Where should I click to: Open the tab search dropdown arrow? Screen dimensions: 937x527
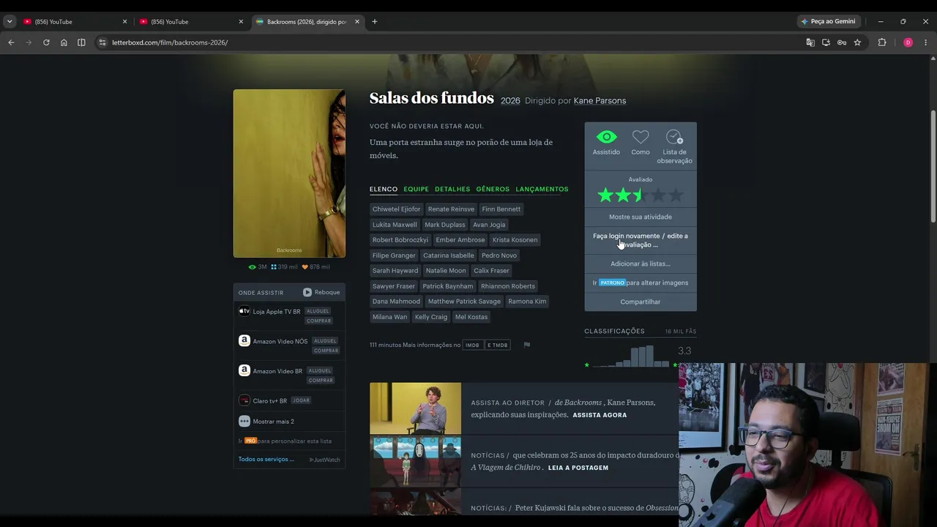[10, 22]
